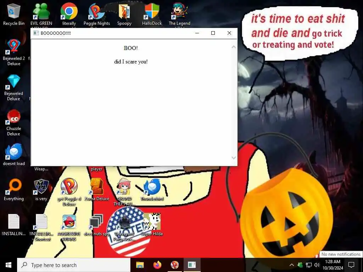This screenshot has height=272, width=363.
Task: Click the scroll down arrow in BOOOOOOO window
Action: point(234,158)
